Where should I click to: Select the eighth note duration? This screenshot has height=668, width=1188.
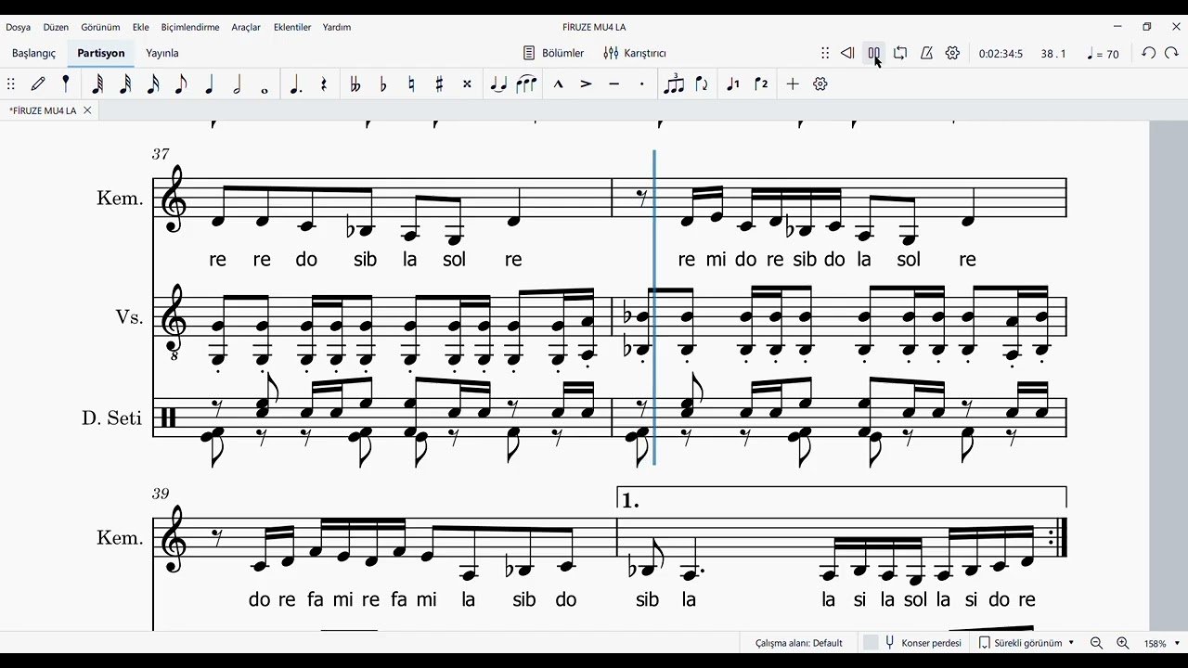coord(181,83)
